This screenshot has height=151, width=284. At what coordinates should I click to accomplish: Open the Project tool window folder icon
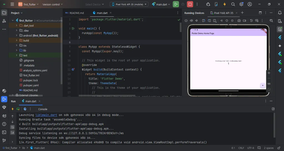coord(4,13)
